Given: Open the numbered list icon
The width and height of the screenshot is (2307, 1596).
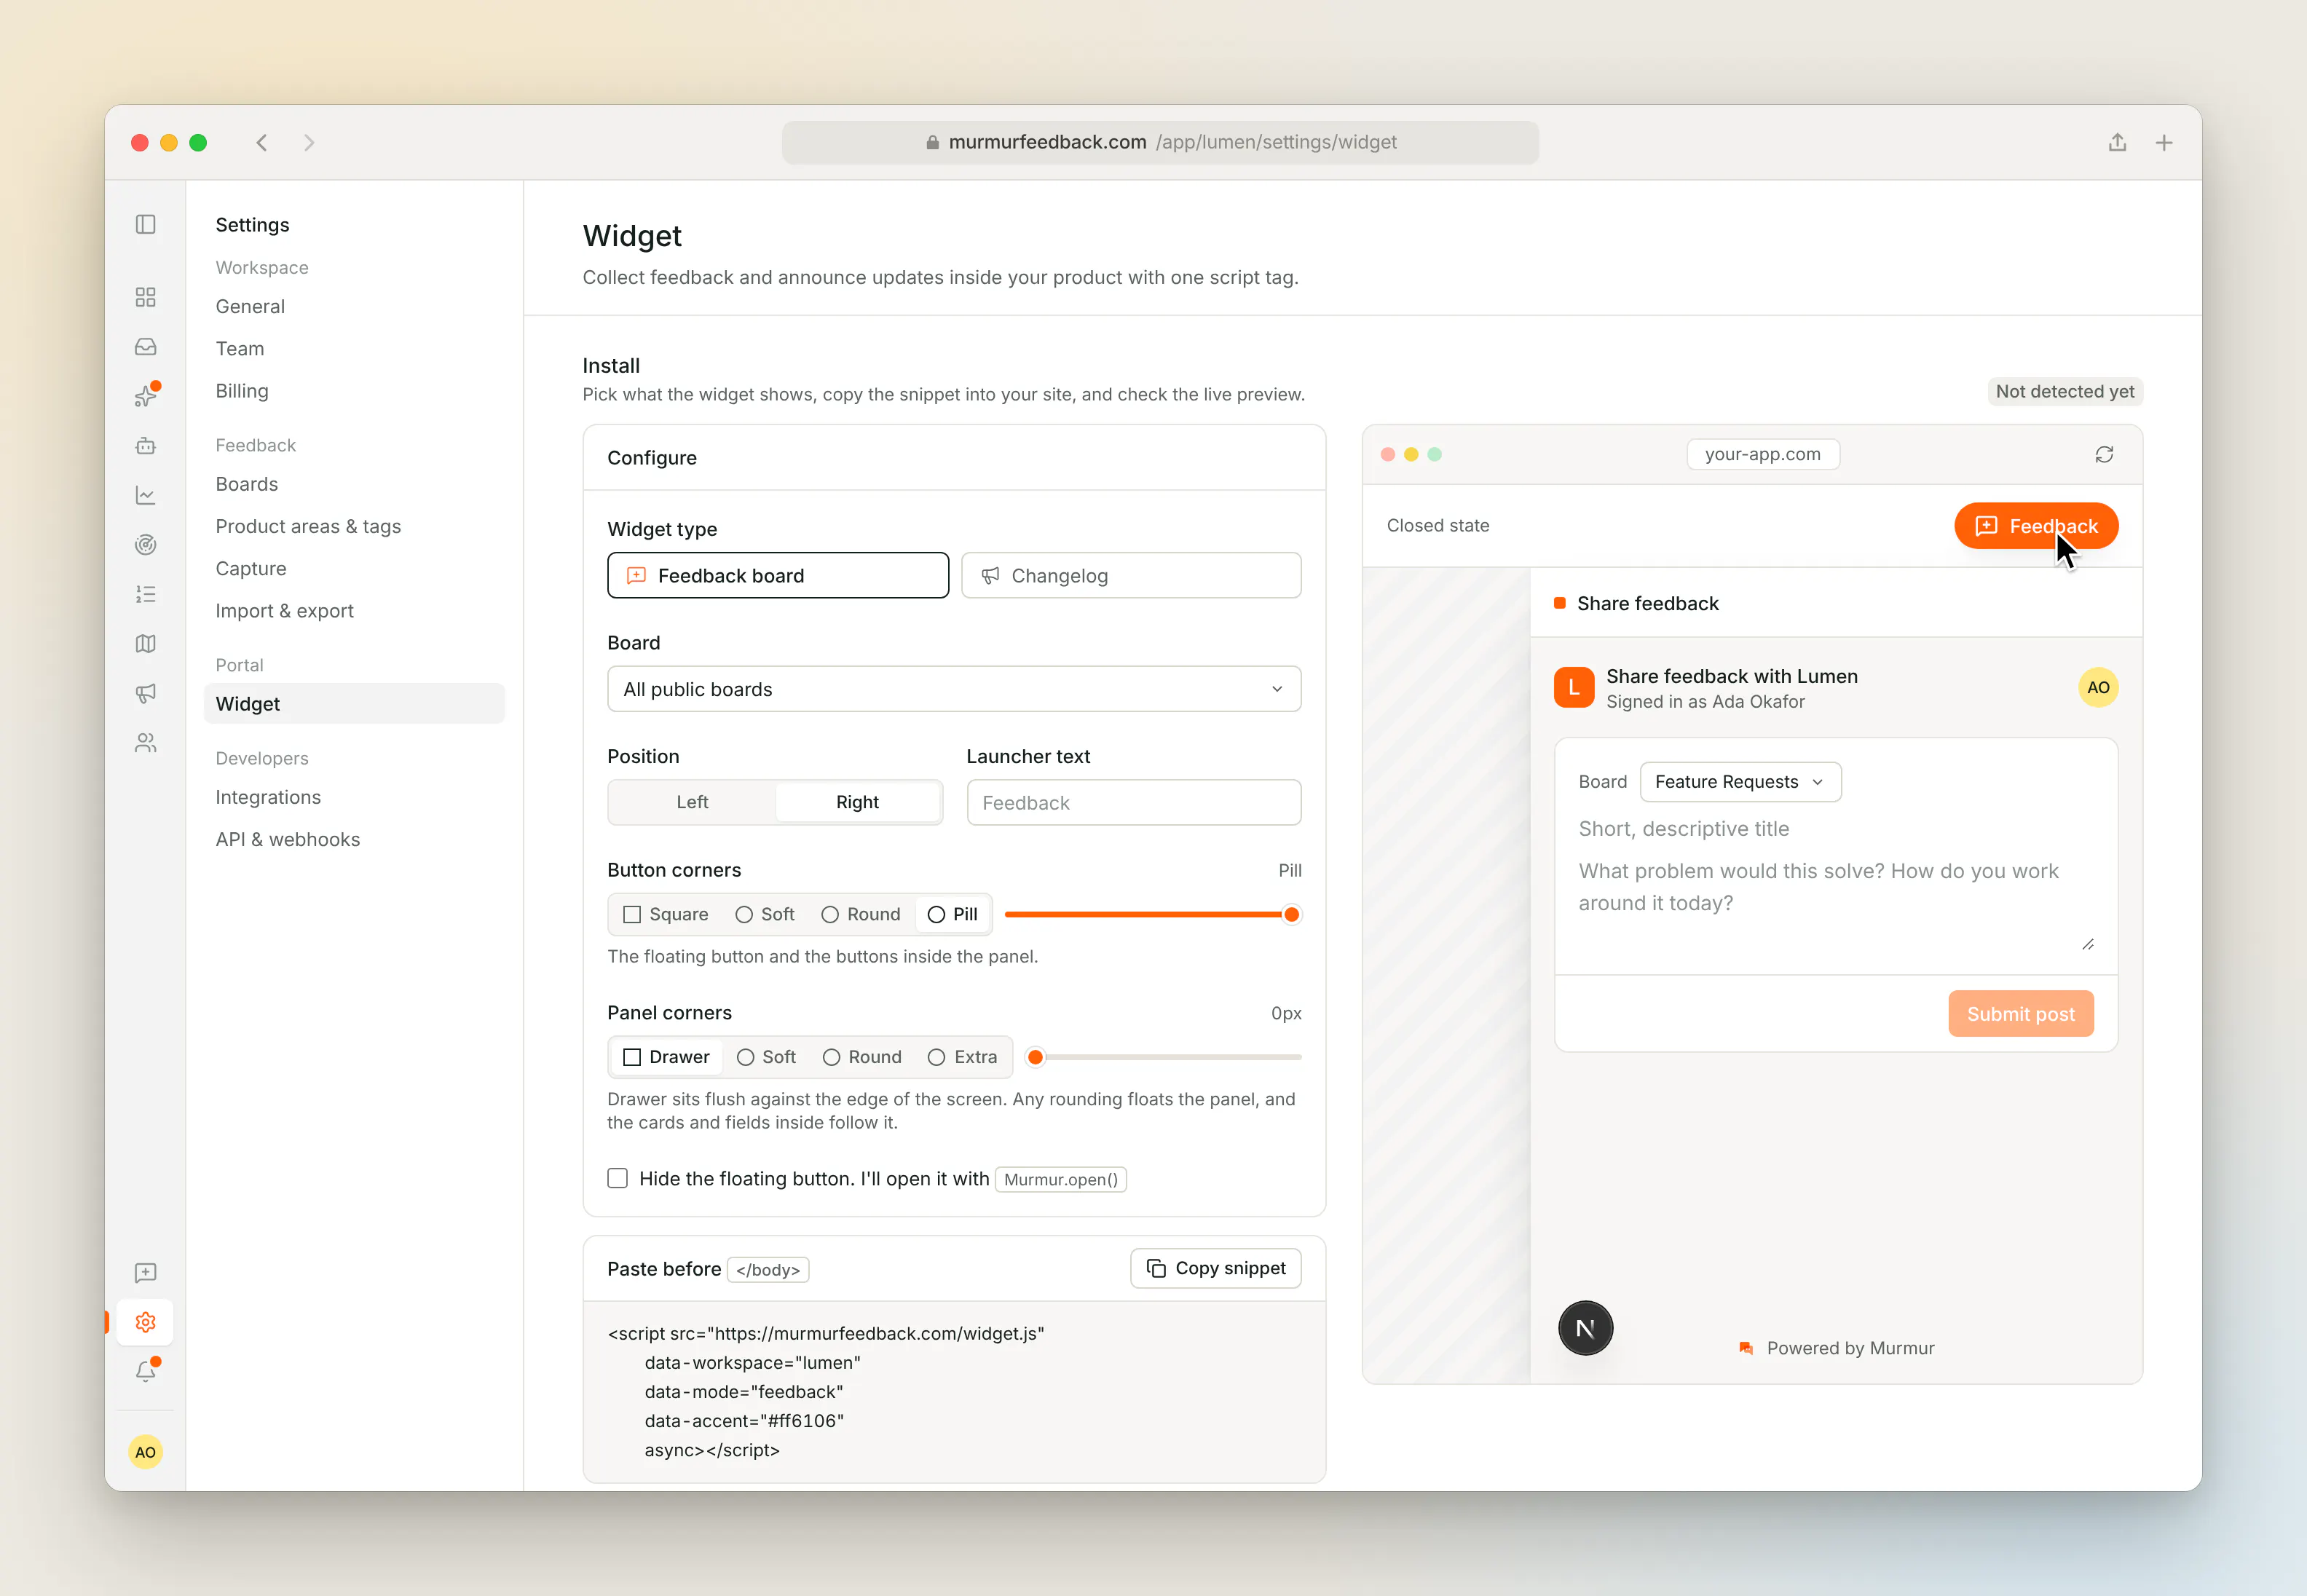Looking at the screenshot, I should [146, 594].
